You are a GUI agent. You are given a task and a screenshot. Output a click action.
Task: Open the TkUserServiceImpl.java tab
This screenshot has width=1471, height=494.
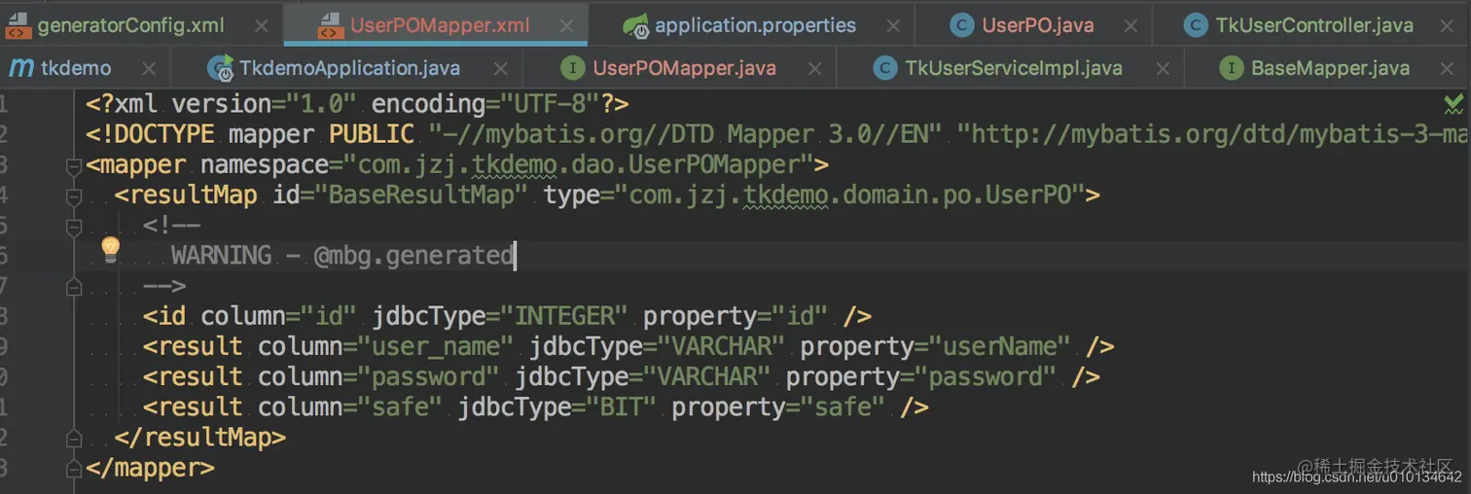tap(1013, 68)
